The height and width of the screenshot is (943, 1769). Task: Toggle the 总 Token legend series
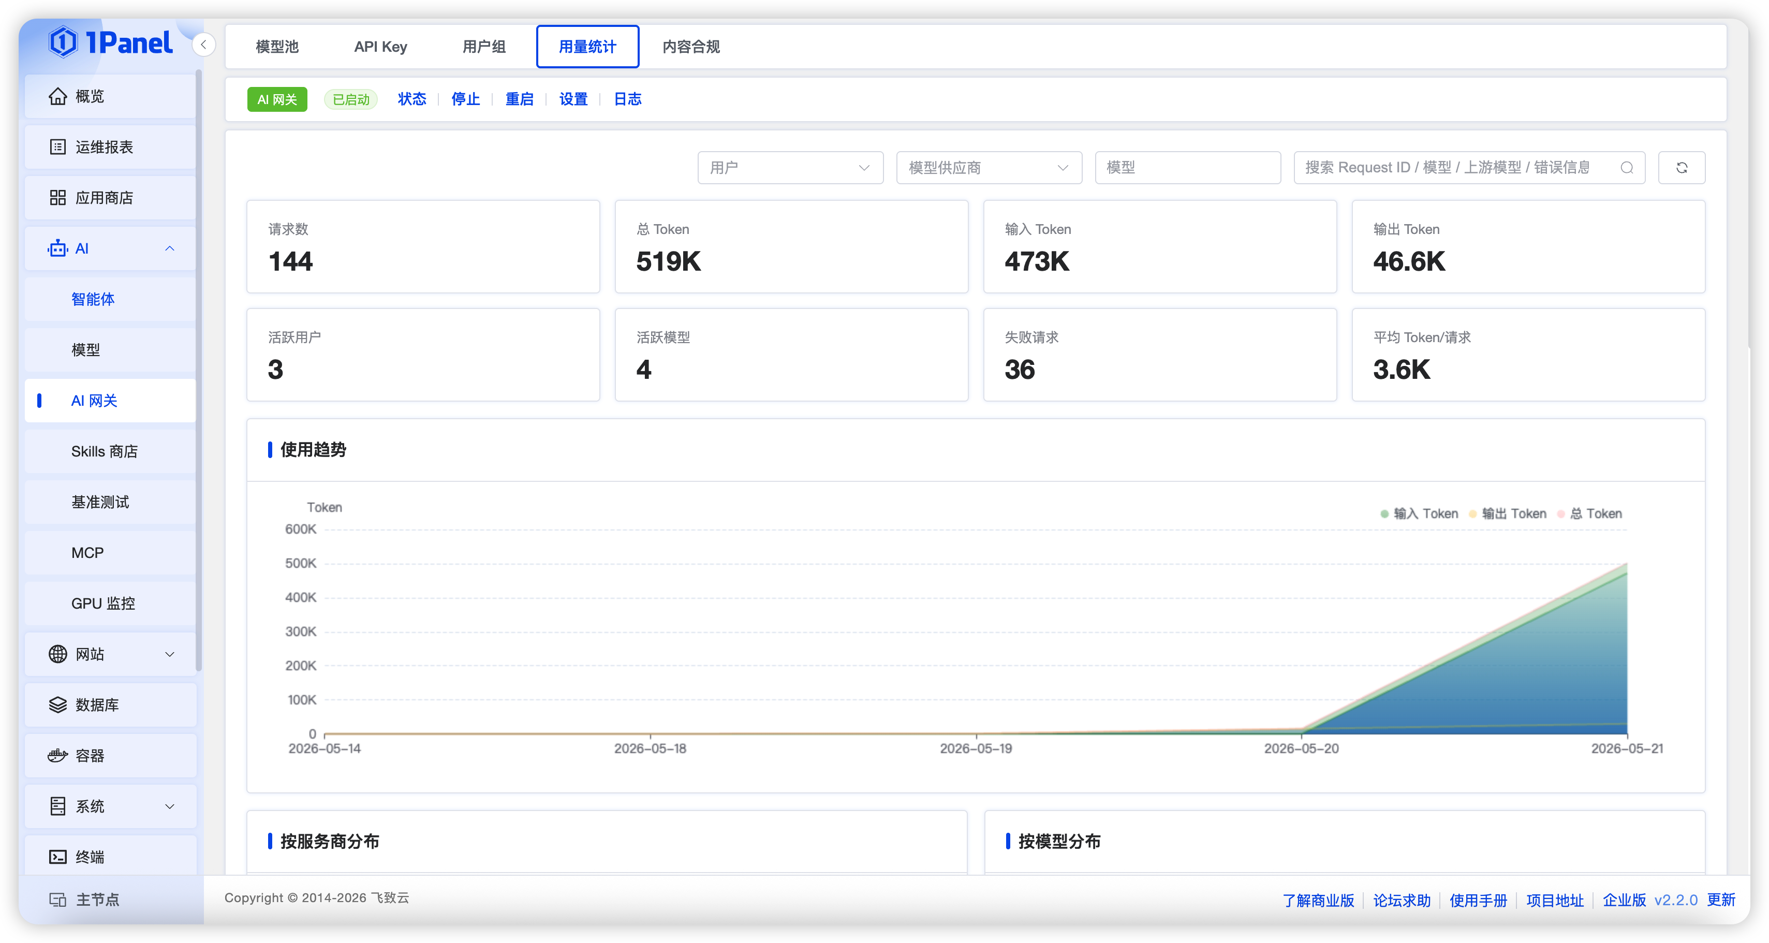pyautogui.click(x=1589, y=514)
